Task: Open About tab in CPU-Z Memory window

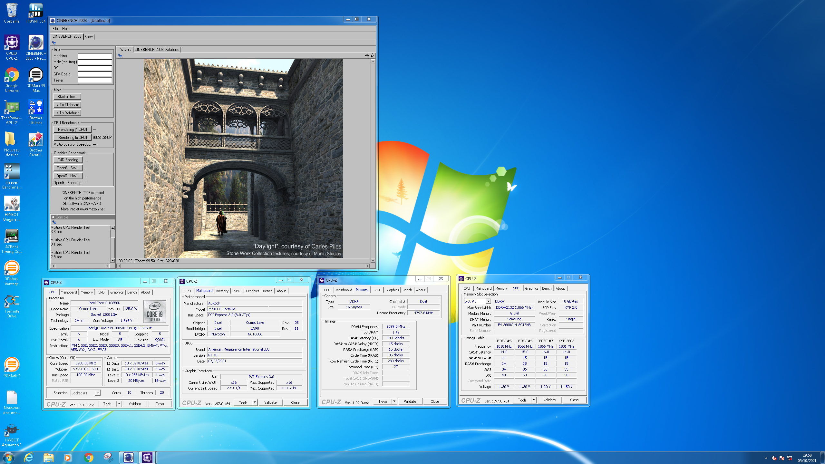Action: coord(421,290)
